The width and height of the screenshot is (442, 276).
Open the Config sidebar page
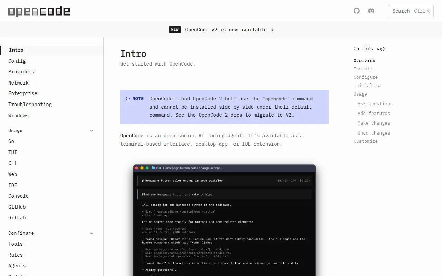(17, 61)
